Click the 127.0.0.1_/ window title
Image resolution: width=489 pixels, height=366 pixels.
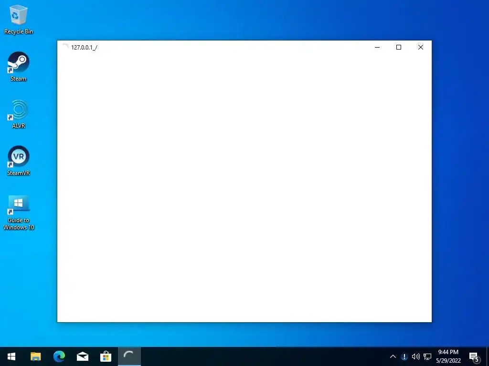point(84,48)
